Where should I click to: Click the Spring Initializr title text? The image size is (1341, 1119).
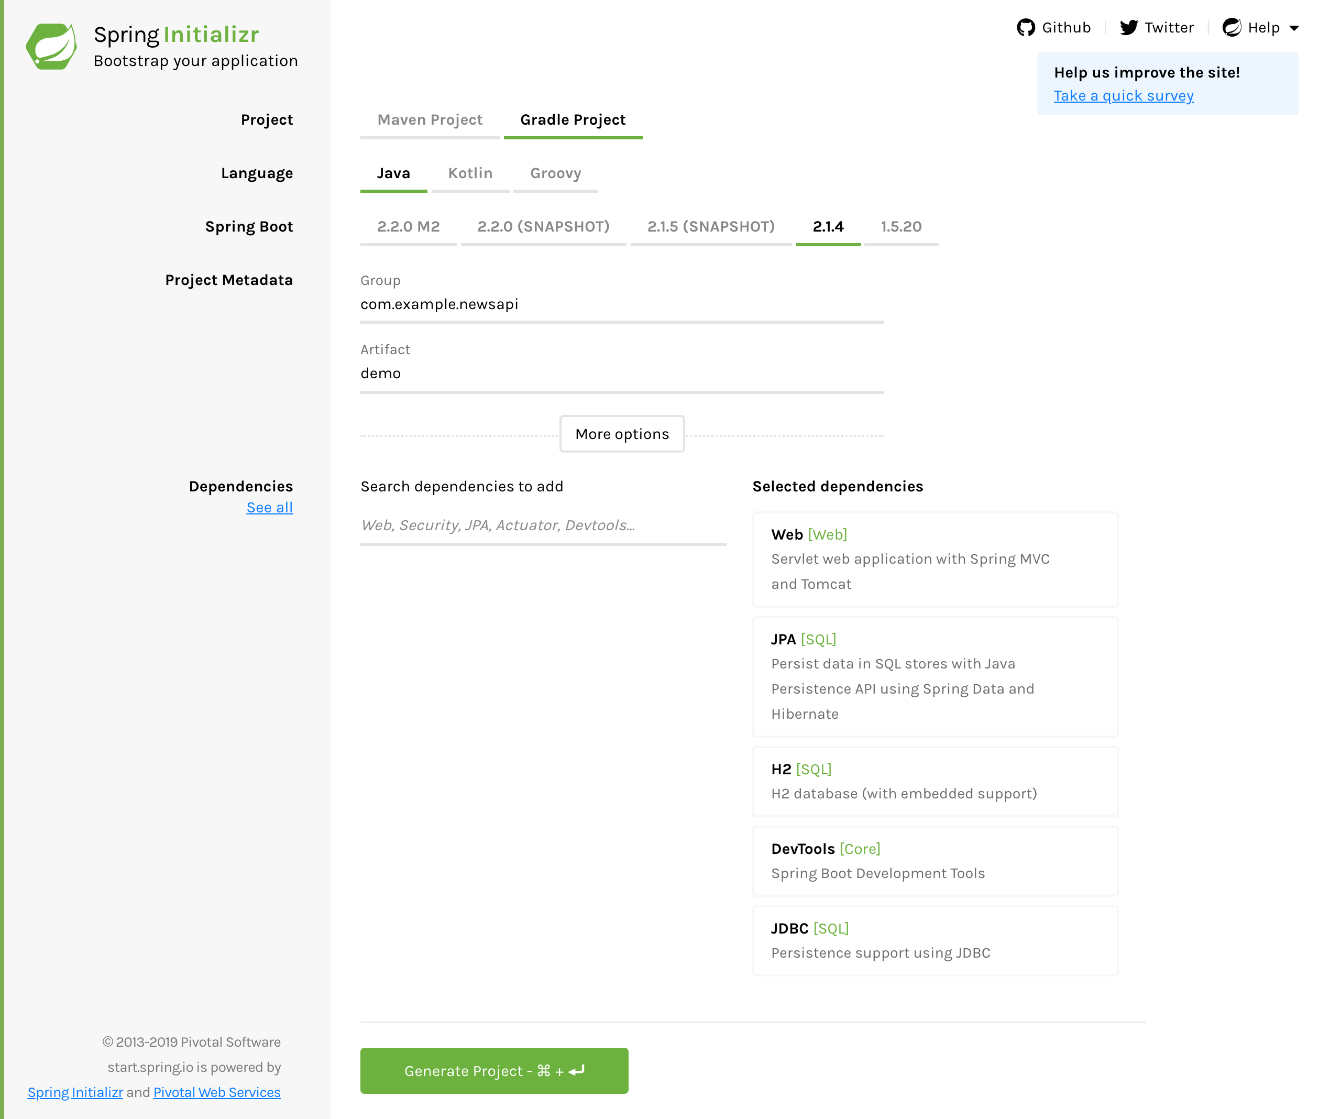coord(176,35)
